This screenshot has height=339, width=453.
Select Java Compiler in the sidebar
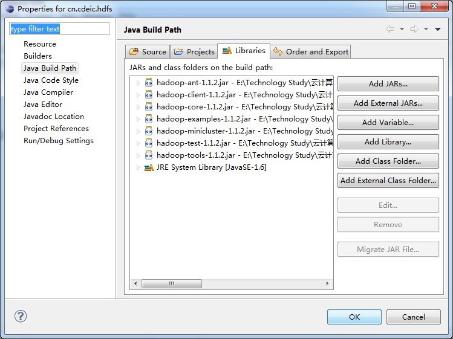pos(48,92)
